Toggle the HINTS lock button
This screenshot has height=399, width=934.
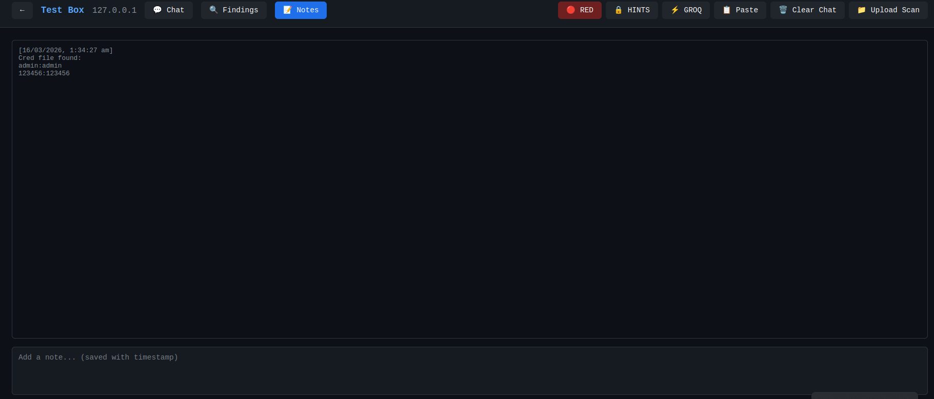(632, 10)
